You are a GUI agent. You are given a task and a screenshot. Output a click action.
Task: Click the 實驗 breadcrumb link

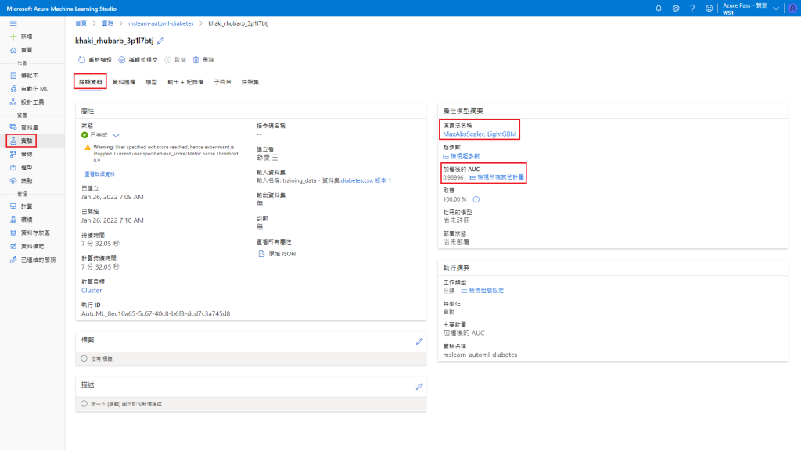[108, 23]
